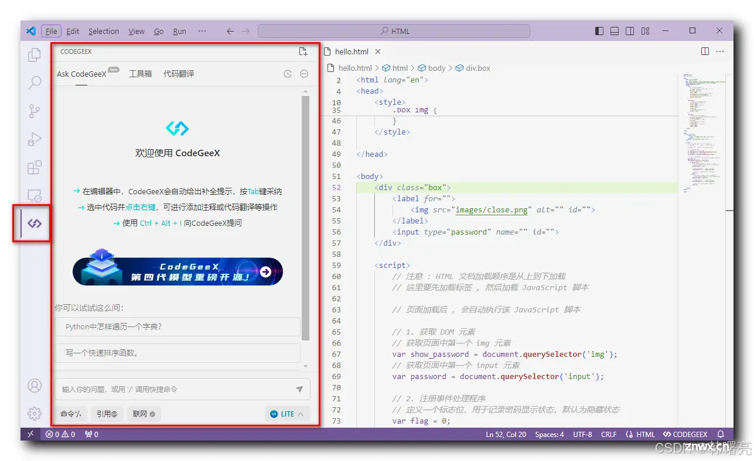Screen dimensions: 754x461
Task: Open the File menu
Action: pos(51,31)
